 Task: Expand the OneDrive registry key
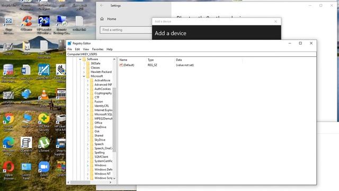pyautogui.click(x=88, y=127)
